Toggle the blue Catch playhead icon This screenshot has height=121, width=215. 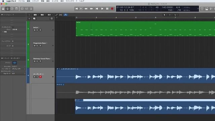coord(66,15)
